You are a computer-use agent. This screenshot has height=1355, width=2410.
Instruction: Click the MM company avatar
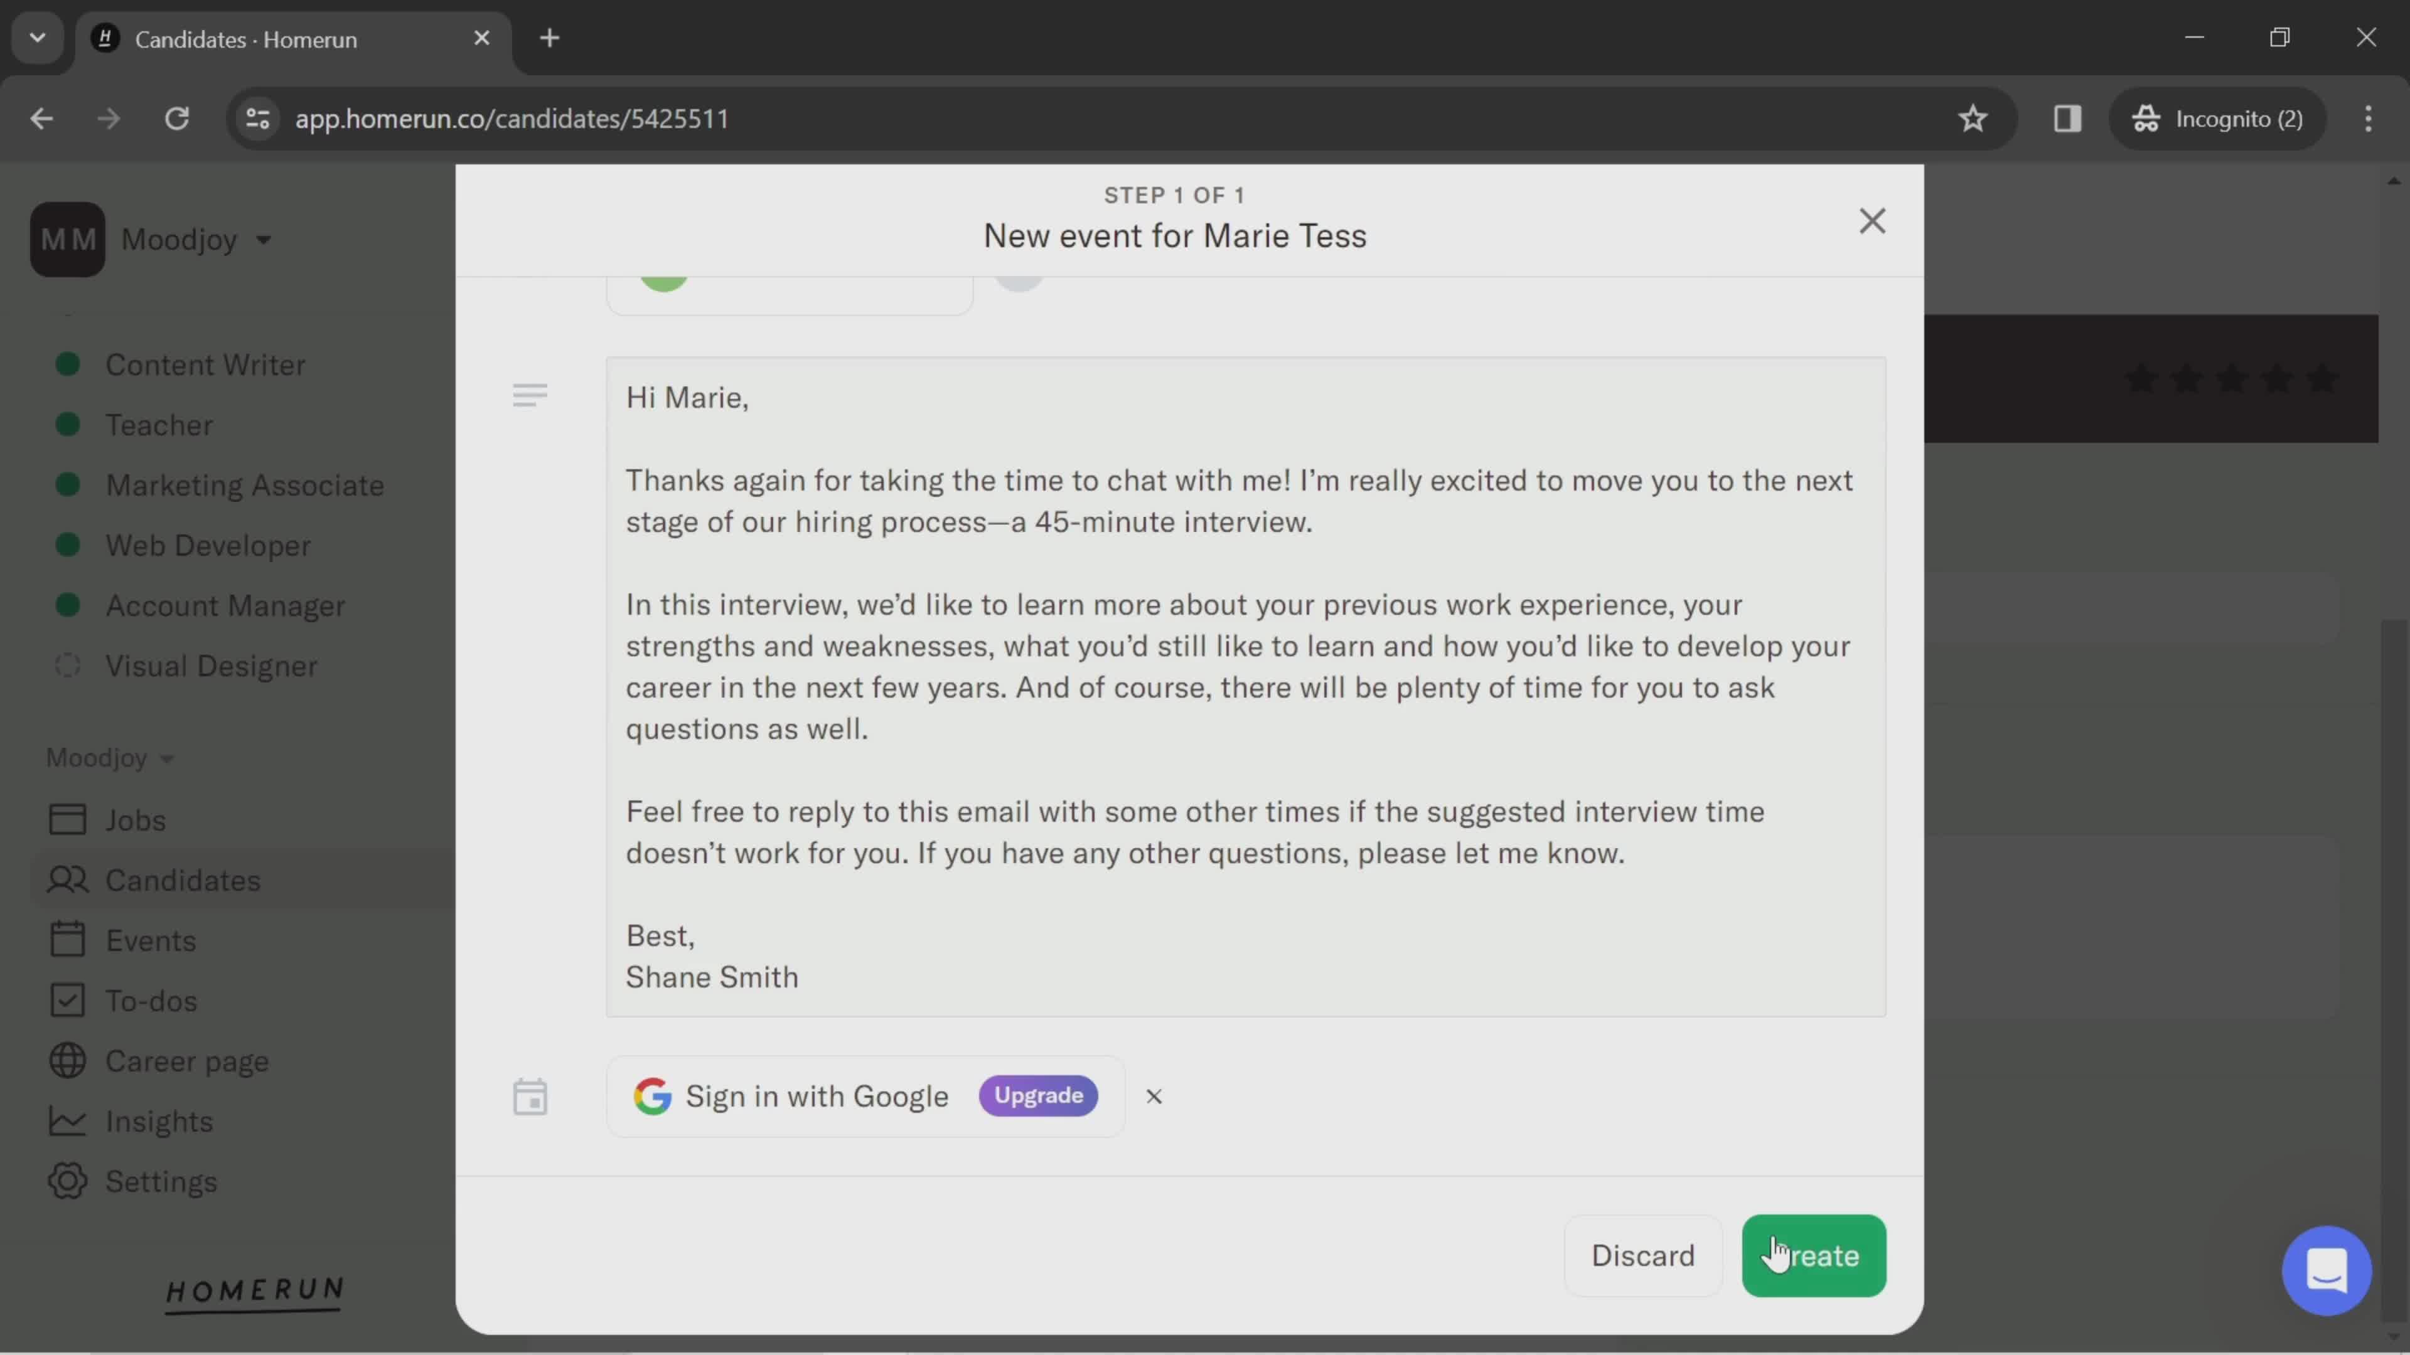pos(67,240)
